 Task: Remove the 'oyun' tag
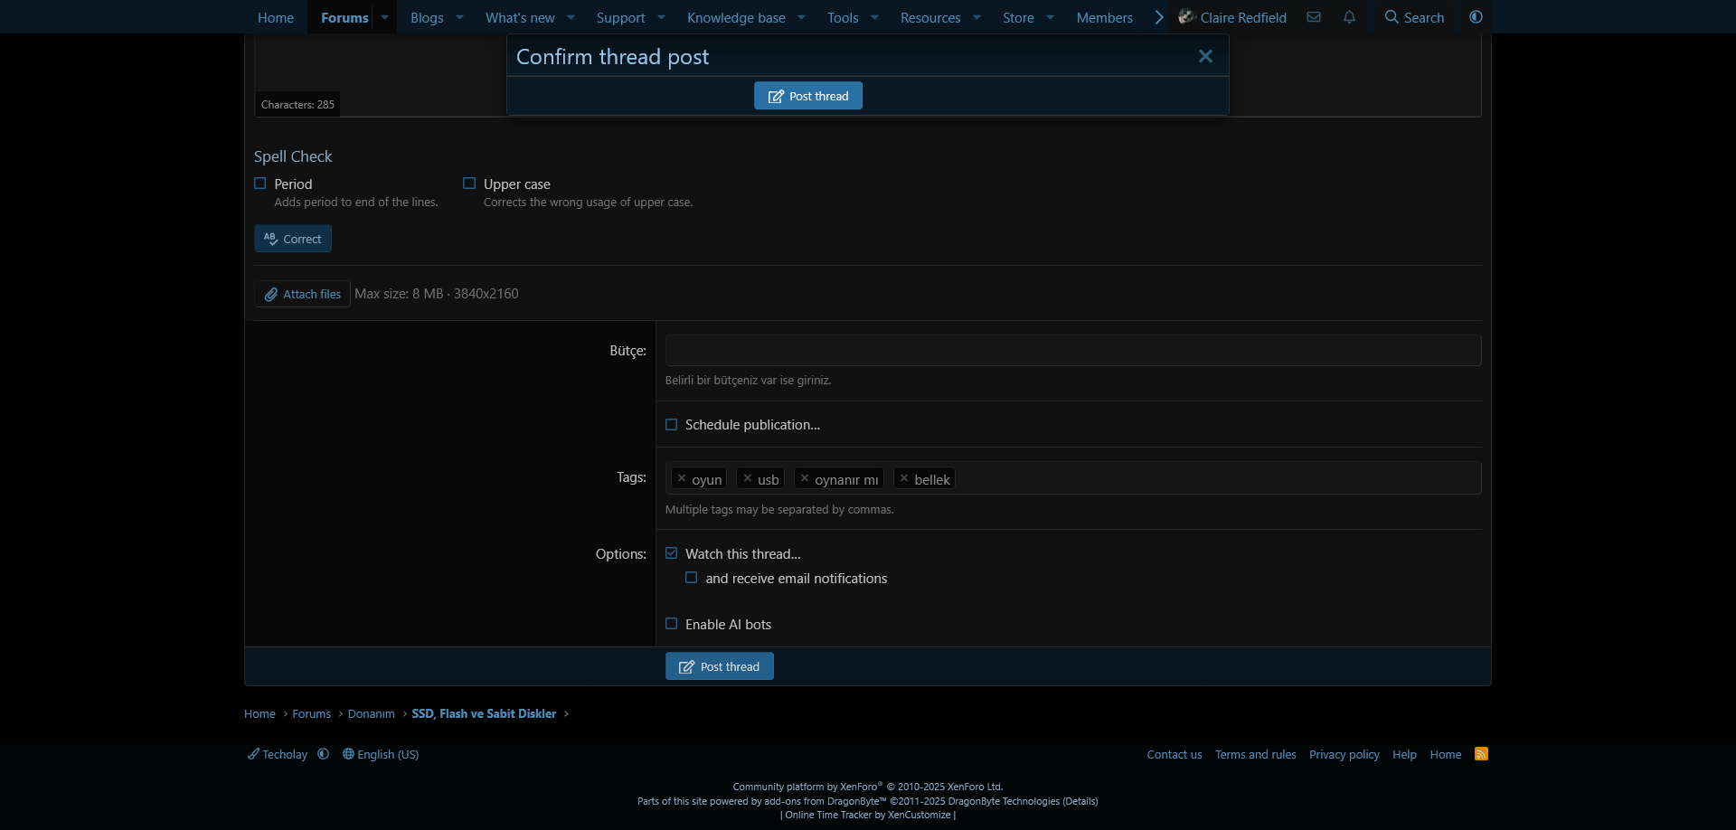click(682, 478)
